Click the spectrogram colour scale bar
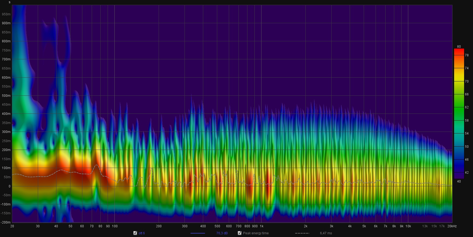473x237 pixels. click(x=459, y=114)
